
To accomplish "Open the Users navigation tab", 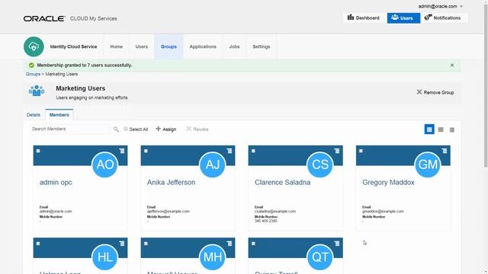I will click(x=142, y=46).
